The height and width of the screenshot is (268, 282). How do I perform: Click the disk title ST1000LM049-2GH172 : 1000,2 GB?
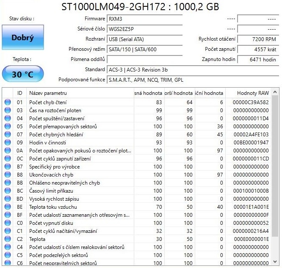pyautogui.click(x=140, y=7)
